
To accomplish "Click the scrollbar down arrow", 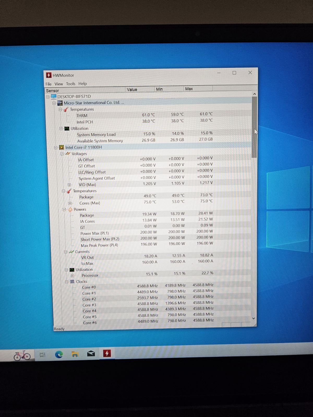I will (x=254, y=318).
